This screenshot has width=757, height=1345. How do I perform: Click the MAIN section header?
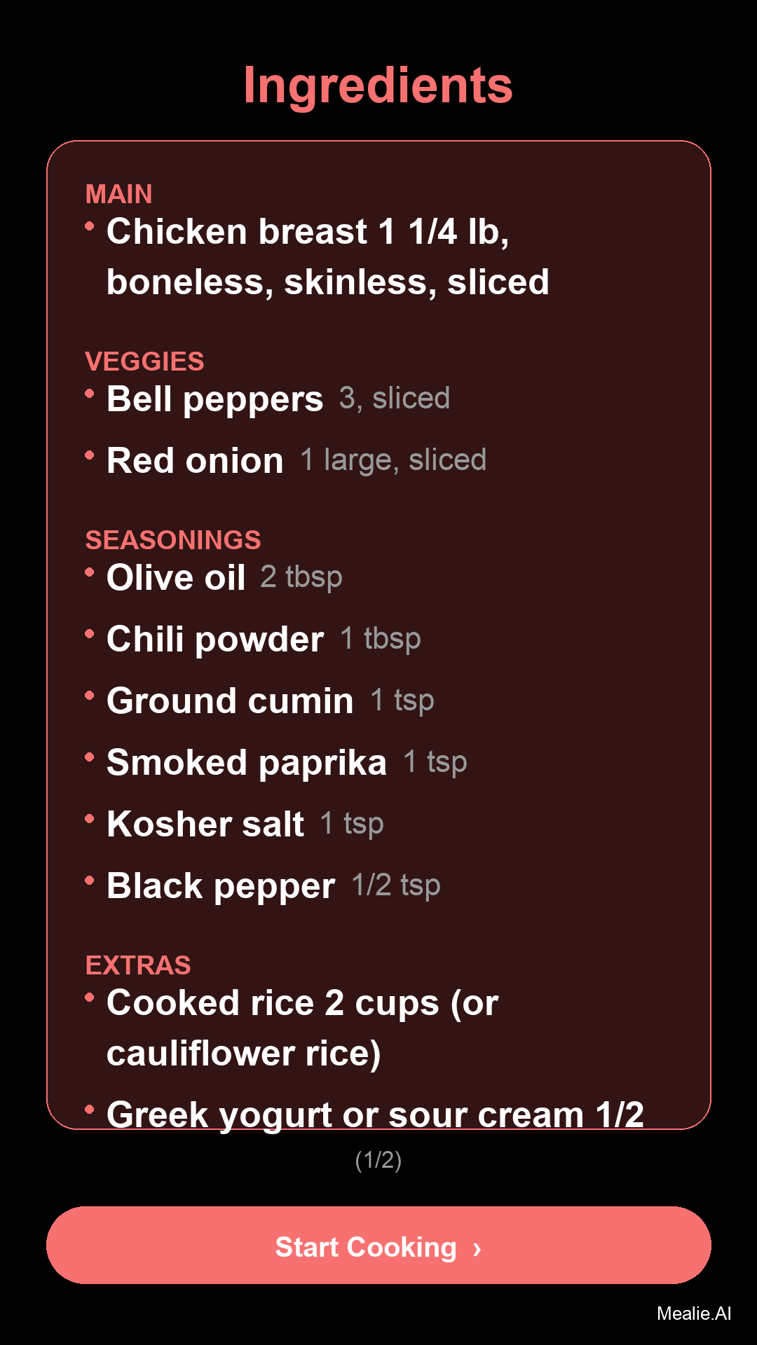pos(118,194)
